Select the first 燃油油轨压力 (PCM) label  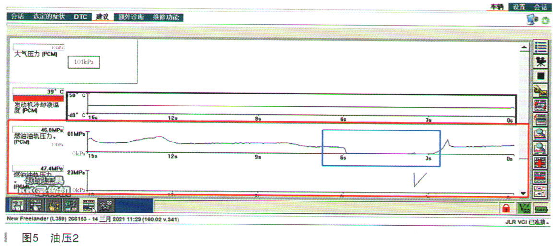click(x=35, y=138)
